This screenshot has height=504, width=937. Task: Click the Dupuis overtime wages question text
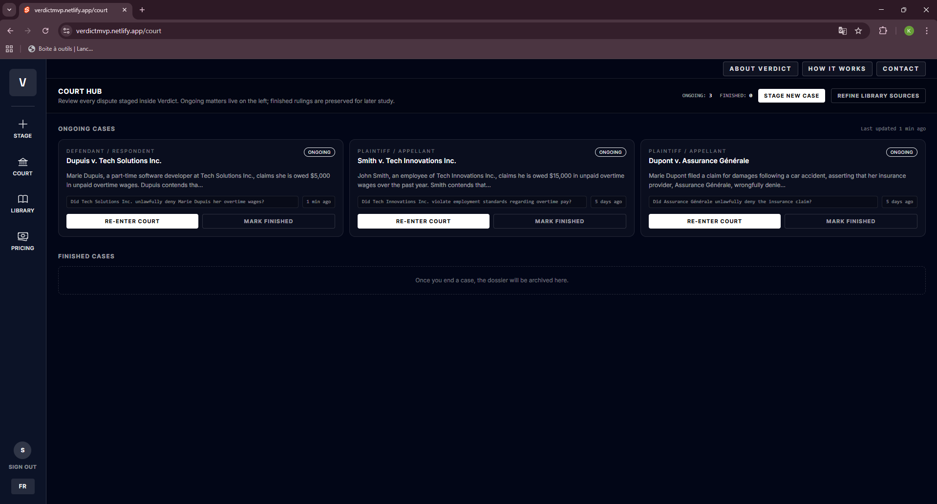pos(182,202)
